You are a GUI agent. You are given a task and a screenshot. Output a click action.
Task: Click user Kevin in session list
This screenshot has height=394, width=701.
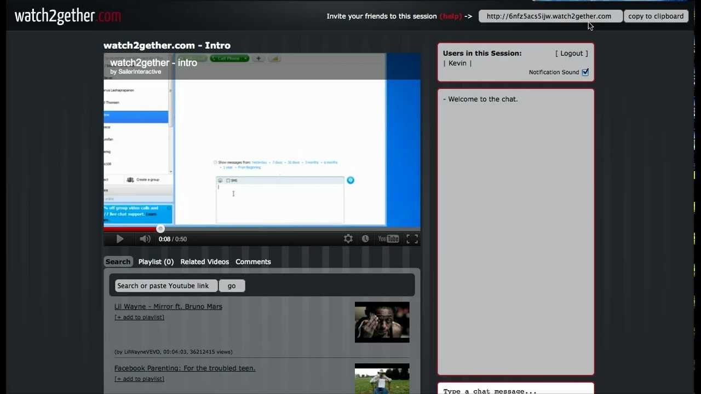[457, 63]
